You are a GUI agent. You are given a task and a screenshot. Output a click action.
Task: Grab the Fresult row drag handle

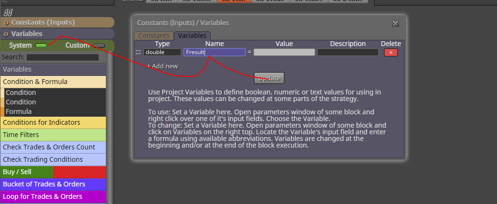point(138,52)
